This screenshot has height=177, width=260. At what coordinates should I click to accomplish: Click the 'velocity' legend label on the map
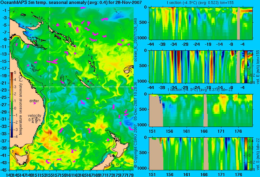click(35, 116)
